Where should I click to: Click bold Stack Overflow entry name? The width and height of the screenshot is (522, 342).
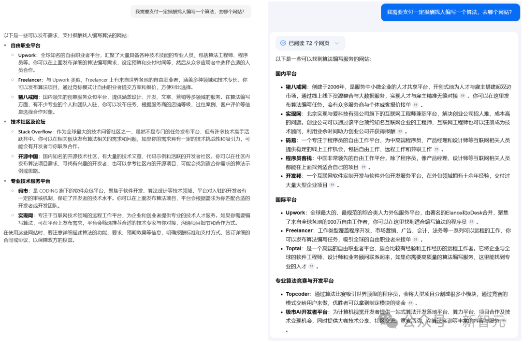point(35,132)
